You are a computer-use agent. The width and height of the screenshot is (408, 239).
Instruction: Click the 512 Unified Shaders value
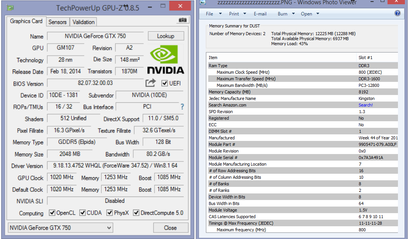click(73, 119)
